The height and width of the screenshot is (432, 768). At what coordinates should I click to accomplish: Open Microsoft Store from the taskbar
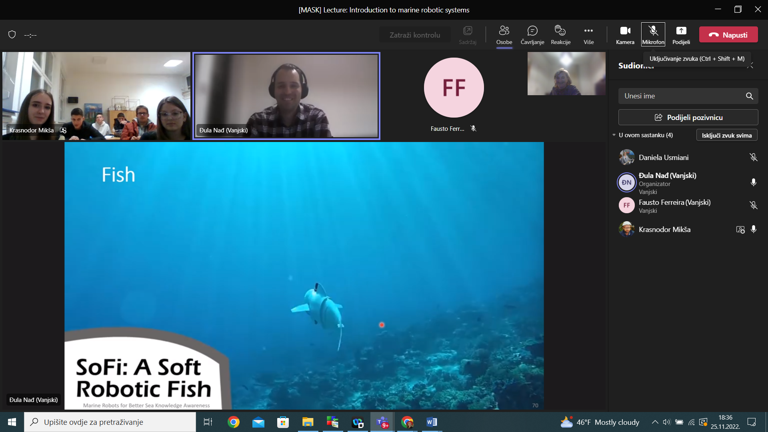click(x=283, y=422)
